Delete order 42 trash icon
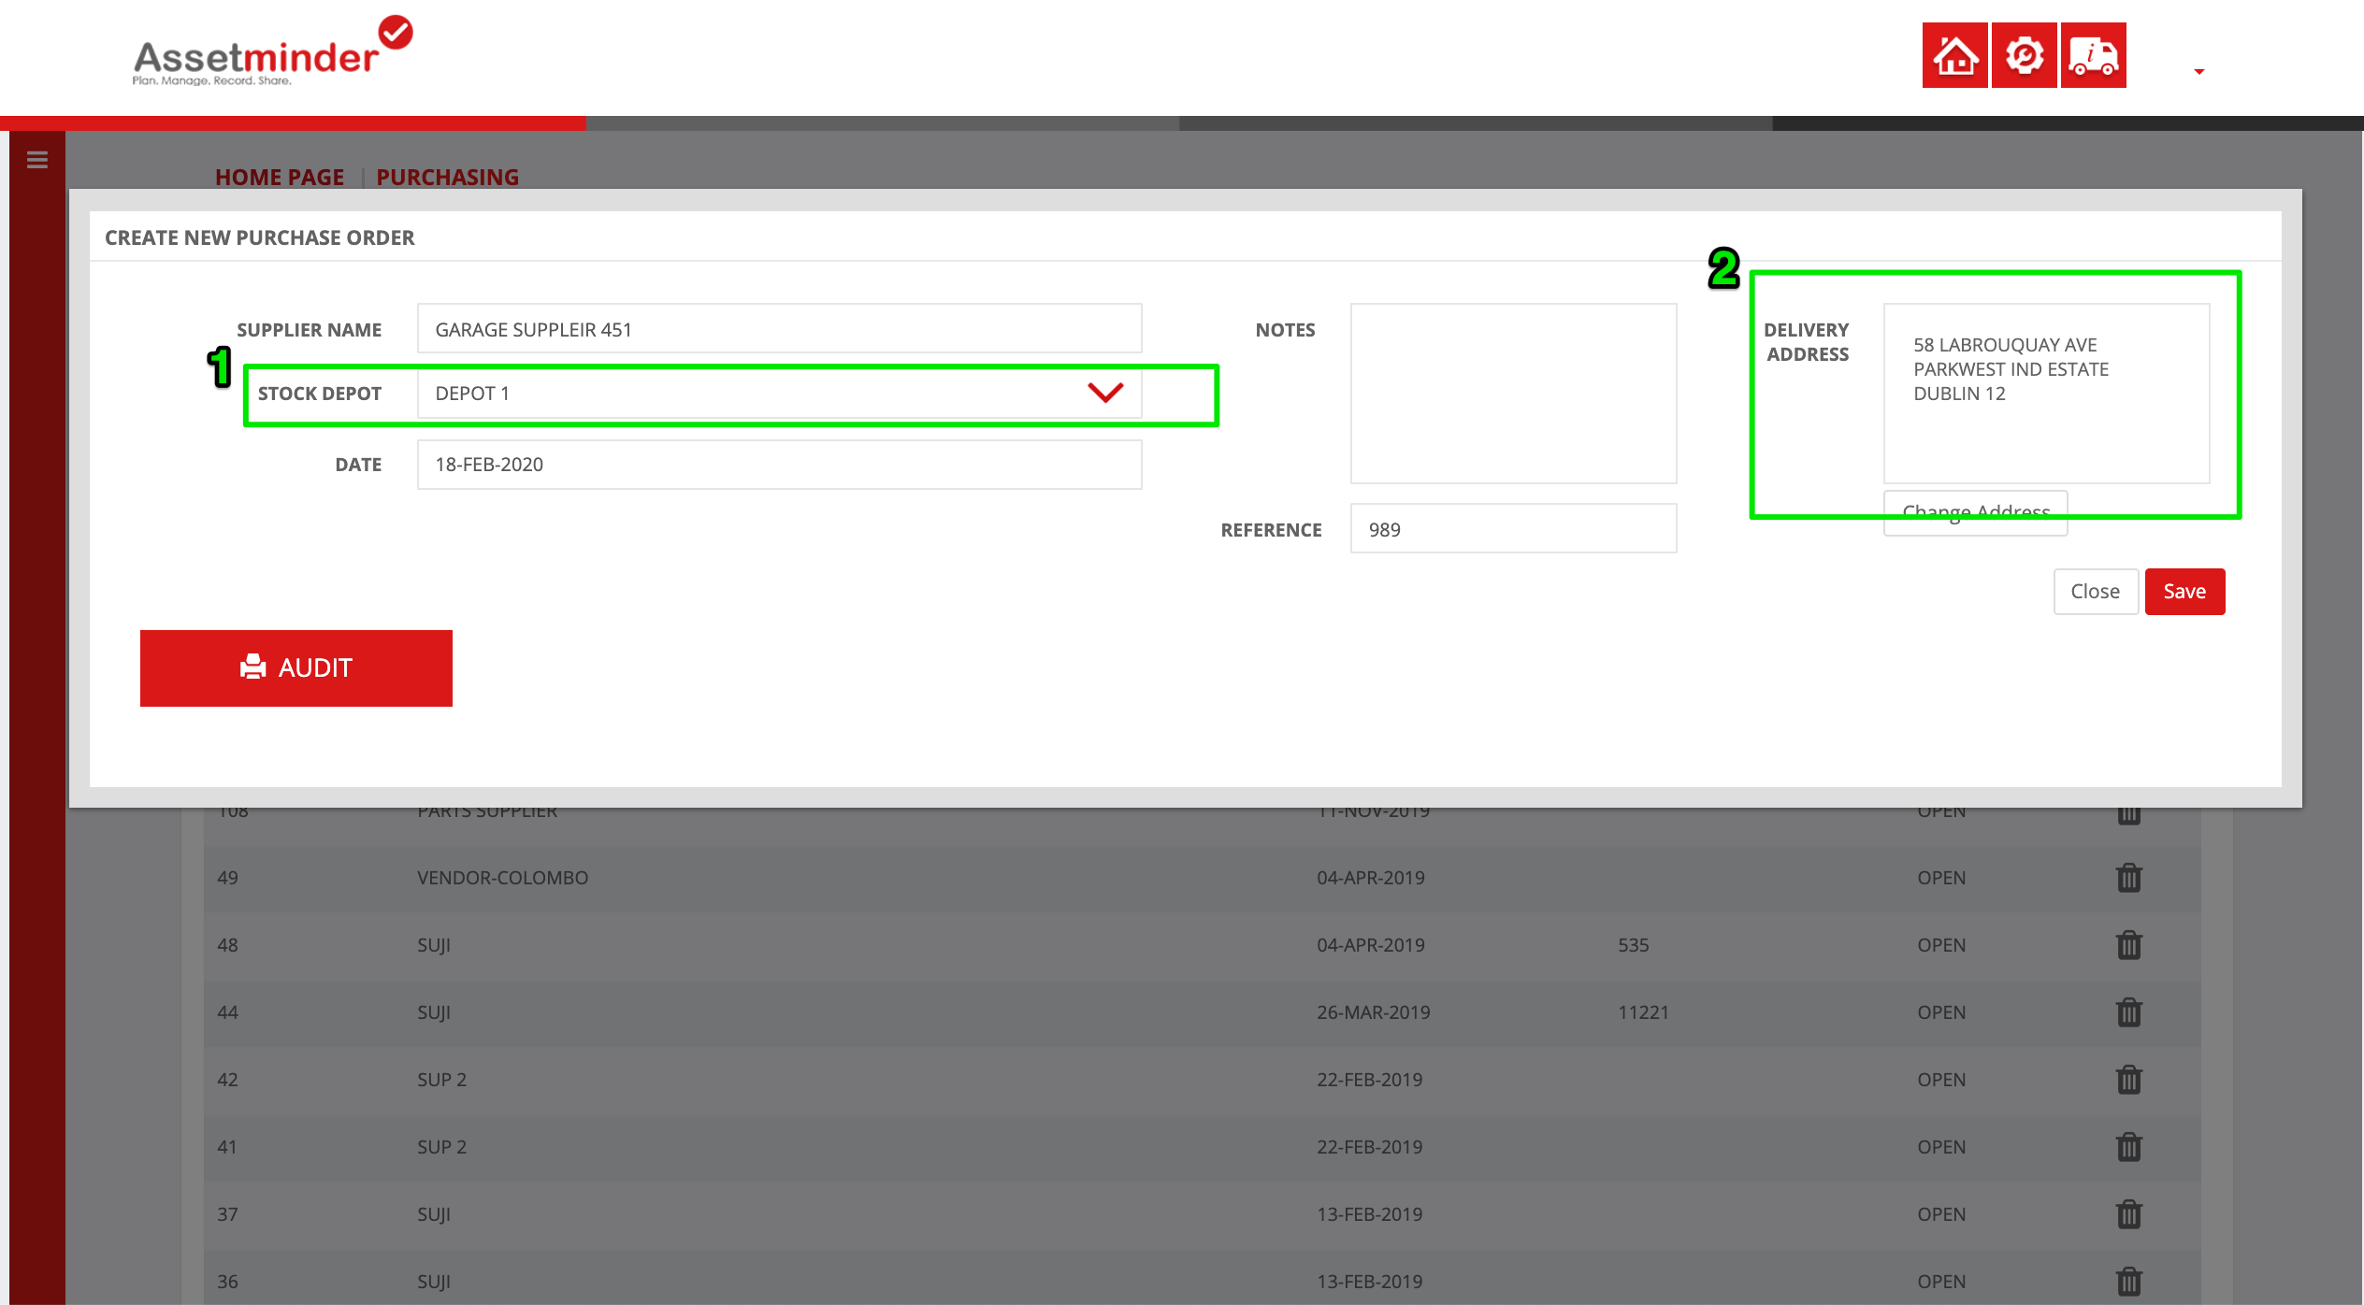2364x1305 pixels. (x=2128, y=1080)
